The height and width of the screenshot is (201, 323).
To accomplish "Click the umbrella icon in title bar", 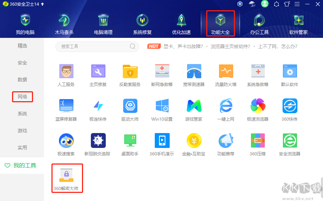I will coord(252,4).
